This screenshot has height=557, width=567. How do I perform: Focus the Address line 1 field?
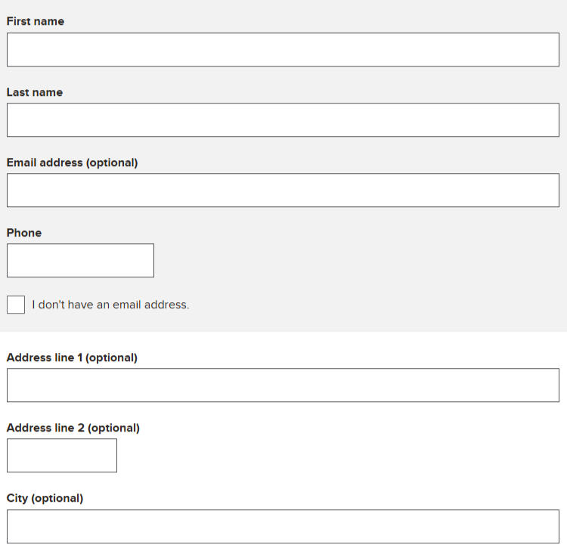(283, 385)
